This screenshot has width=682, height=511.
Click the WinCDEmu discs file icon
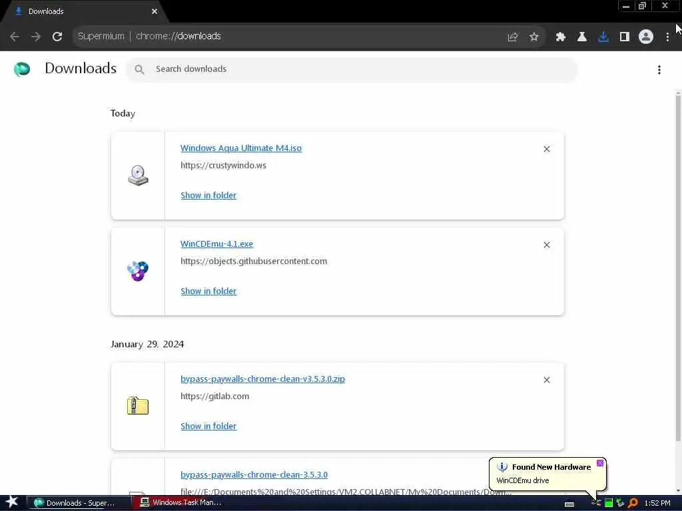138,271
